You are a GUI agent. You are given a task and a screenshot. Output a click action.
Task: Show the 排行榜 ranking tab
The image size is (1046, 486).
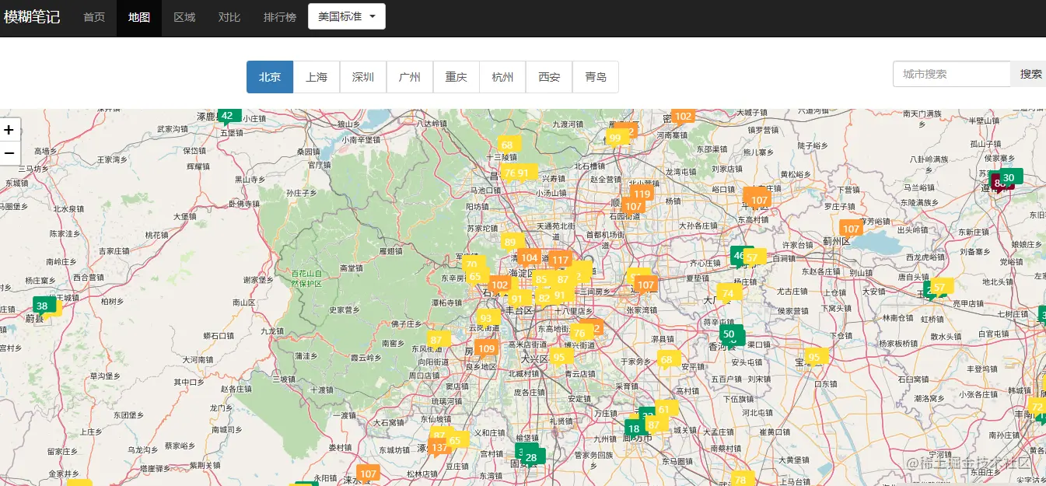[280, 17]
